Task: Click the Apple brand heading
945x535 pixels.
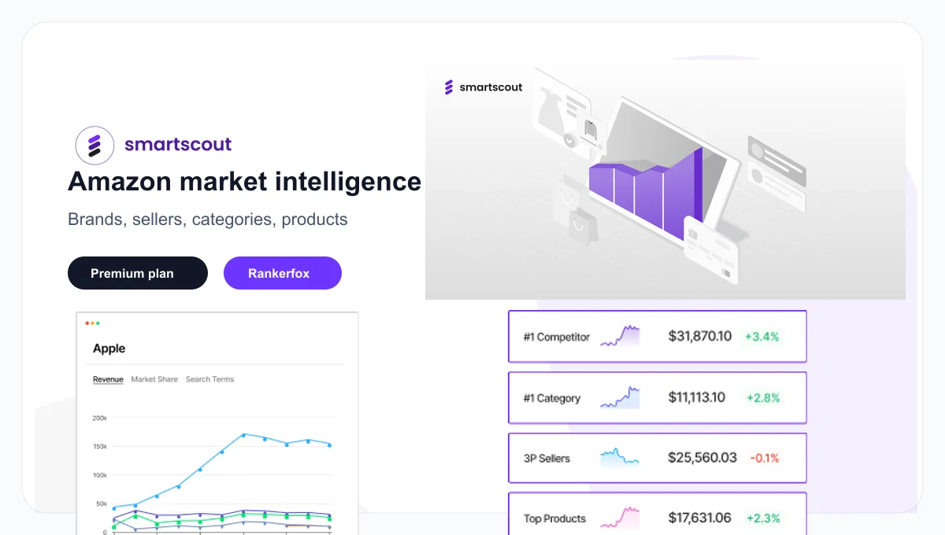Action: (109, 349)
